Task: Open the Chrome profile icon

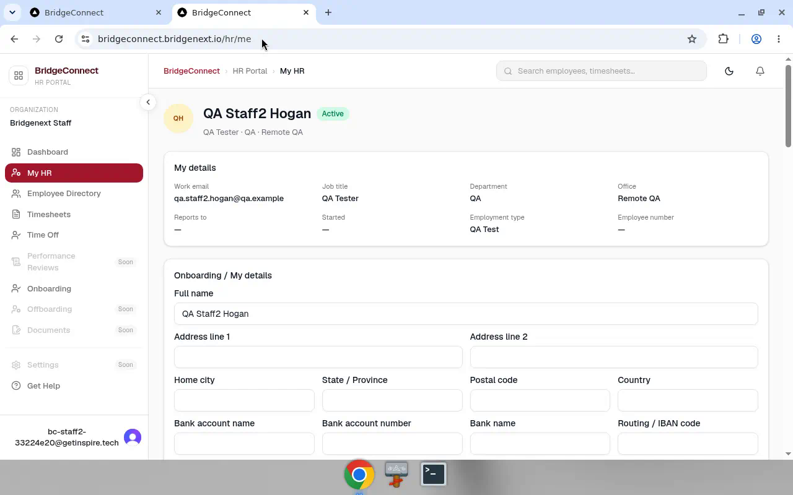Action: point(756,39)
